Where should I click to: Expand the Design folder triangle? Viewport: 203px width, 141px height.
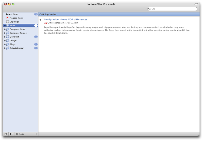point(5,40)
